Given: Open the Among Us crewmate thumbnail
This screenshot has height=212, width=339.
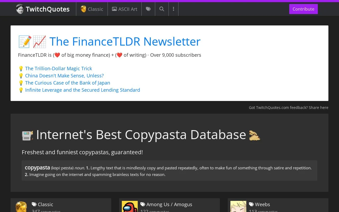Looking at the screenshot, I should pyautogui.click(x=130, y=206).
